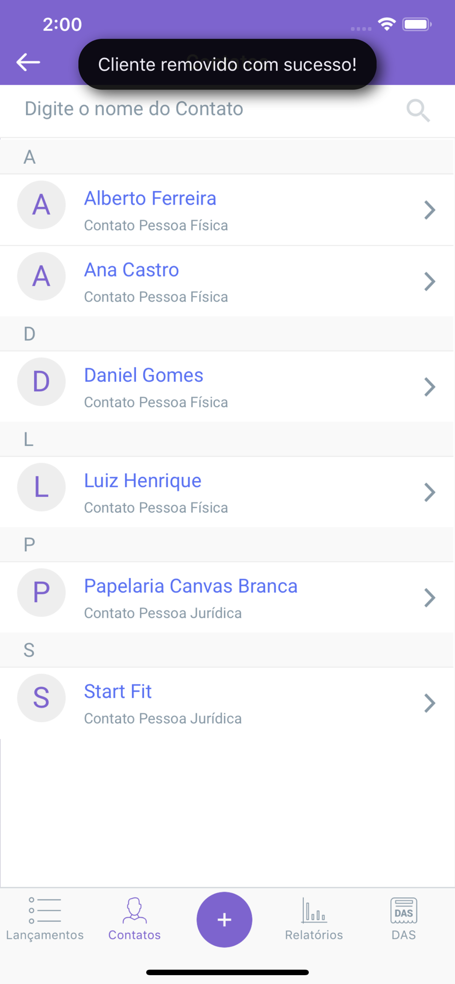The height and width of the screenshot is (984, 455).
Task: Tap chevron beside Papelaria Canvas Branca
Action: (x=429, y=598)
